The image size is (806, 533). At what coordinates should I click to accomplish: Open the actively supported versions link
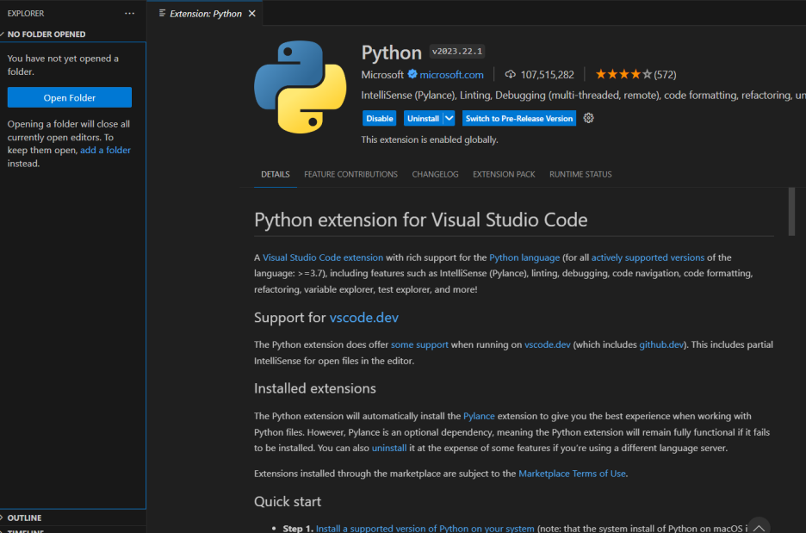(648, 257)
